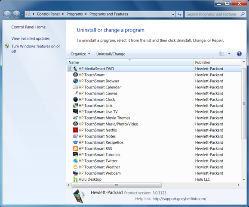
Task: Select the HP TouchSmart RSS feed icon
Action: (x=75, y=148)
